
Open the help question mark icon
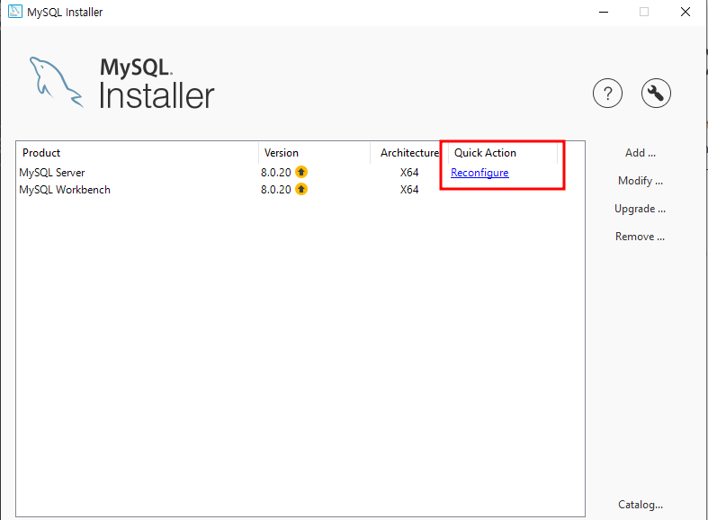(x=607, y=93)
